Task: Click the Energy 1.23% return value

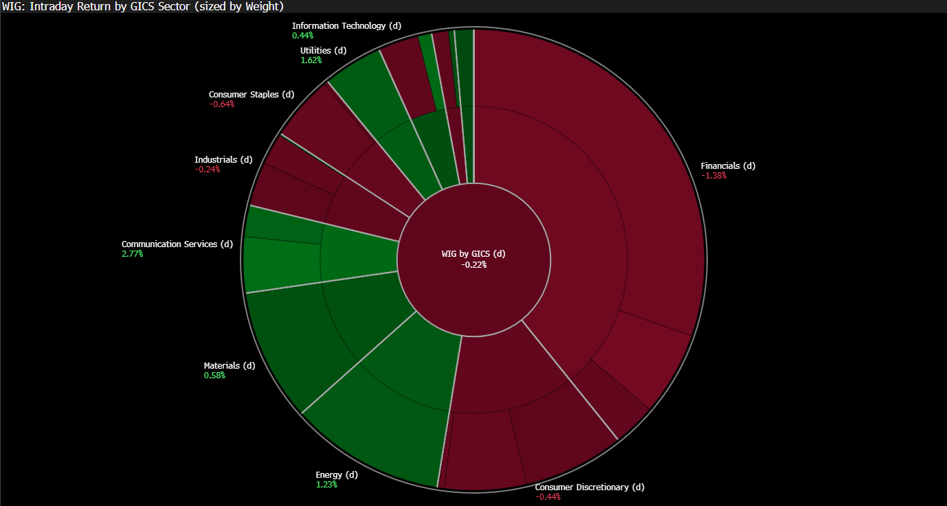Action: pyautogui.click(x=326, y=485)
